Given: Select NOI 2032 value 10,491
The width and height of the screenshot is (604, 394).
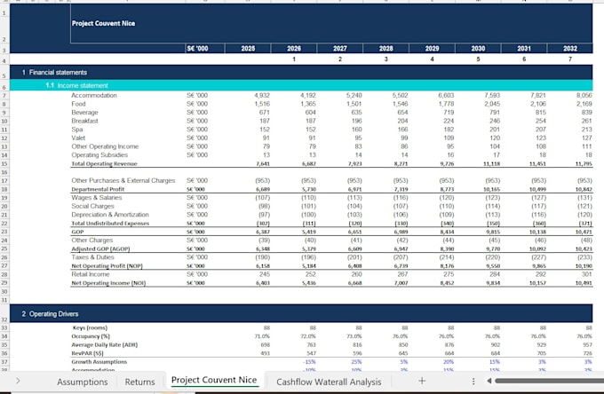Looking at the screenshot, I should (x=584, y=283).
